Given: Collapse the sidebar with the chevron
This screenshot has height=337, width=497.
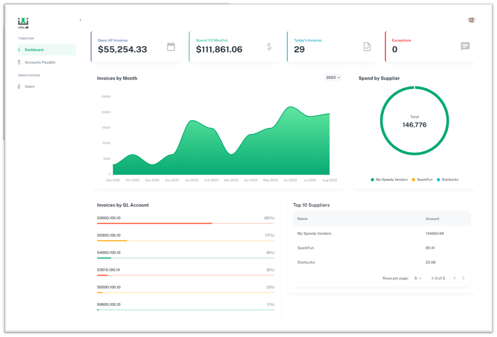Looking at the screenshot, I should point(80,20).
